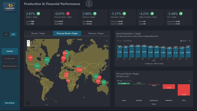Click the Back arrow on the Barrel Production chart
197x111 pixels.
click(x=120, y=41)
